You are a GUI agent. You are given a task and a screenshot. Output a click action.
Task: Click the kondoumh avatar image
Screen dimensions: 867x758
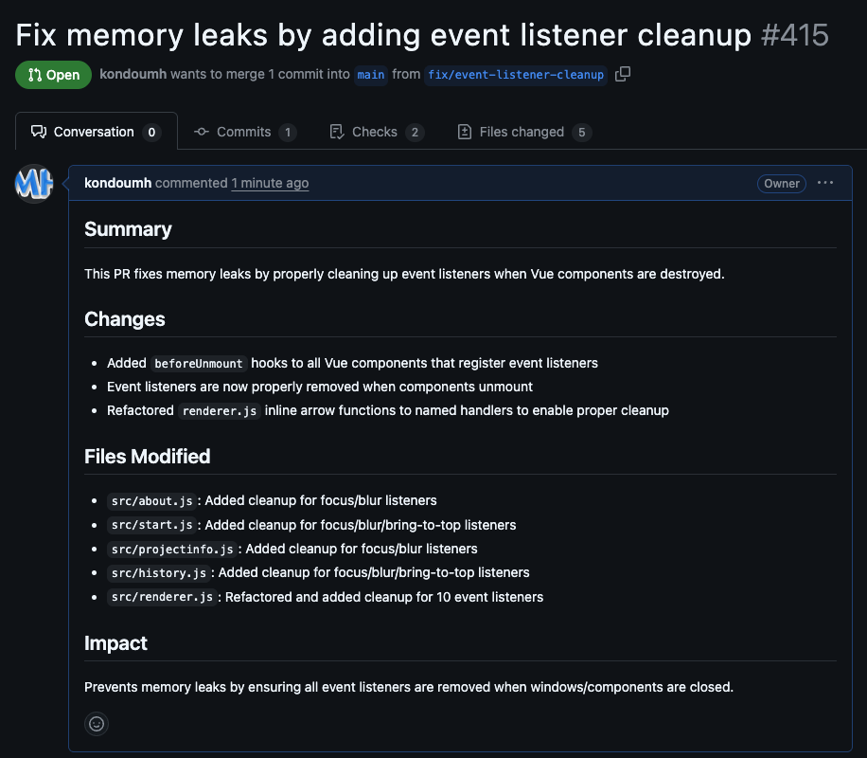pyautogui.click(x=34, y=183)
